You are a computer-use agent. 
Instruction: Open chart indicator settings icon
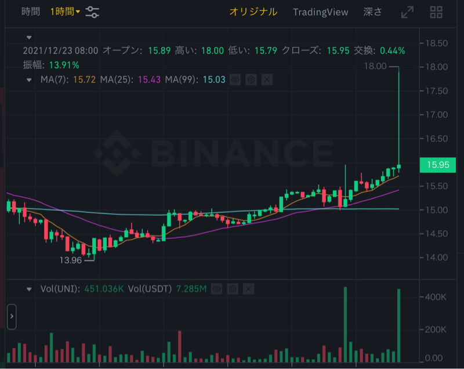92,12
